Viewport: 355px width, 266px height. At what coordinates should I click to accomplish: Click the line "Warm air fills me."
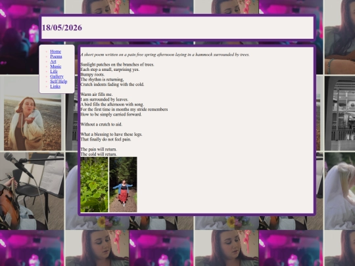[x=97, y=95]
